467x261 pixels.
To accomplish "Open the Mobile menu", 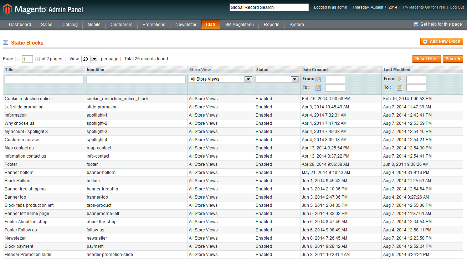I will [94, 25].
